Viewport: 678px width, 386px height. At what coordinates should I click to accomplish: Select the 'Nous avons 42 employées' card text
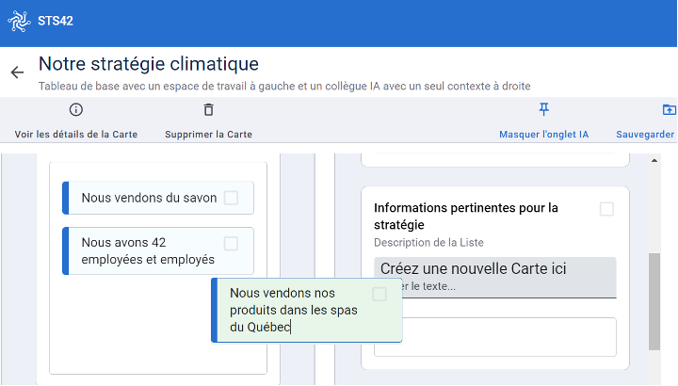tap(148, 250)
